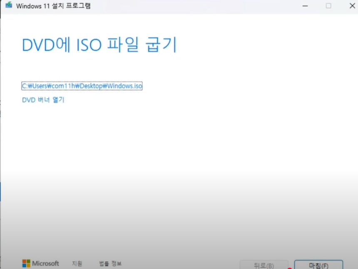358x269 pixels.
Task: Click the 마침(F) finish button
Action: (x=318, y=265)
